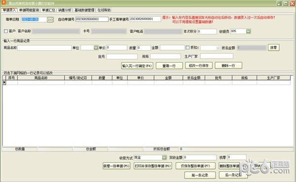Click the 商品名称 column header
Image resolution: width=296 pixels, height=182 pixels.
[41, 78]
